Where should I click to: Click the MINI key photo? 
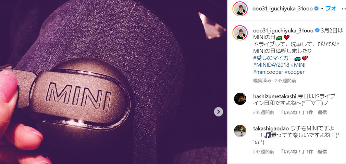[113, 82]
